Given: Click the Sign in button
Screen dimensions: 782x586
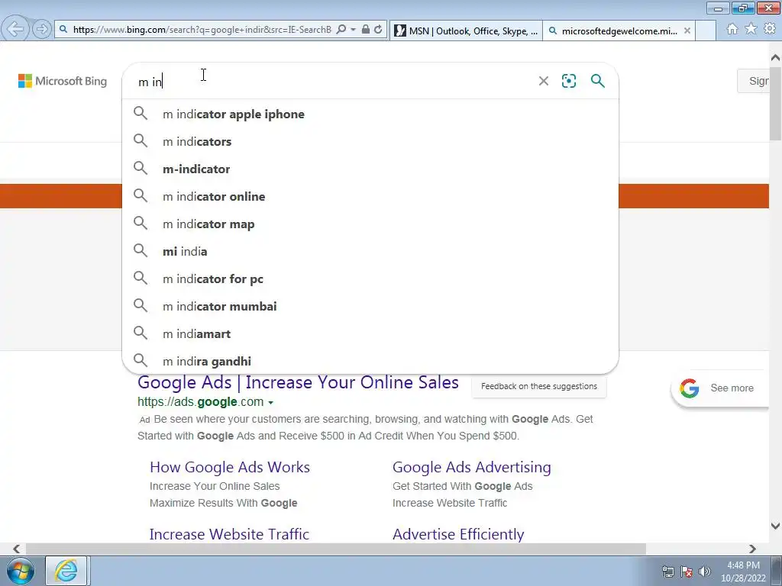Looking at the screenshot, I should 754,81.
